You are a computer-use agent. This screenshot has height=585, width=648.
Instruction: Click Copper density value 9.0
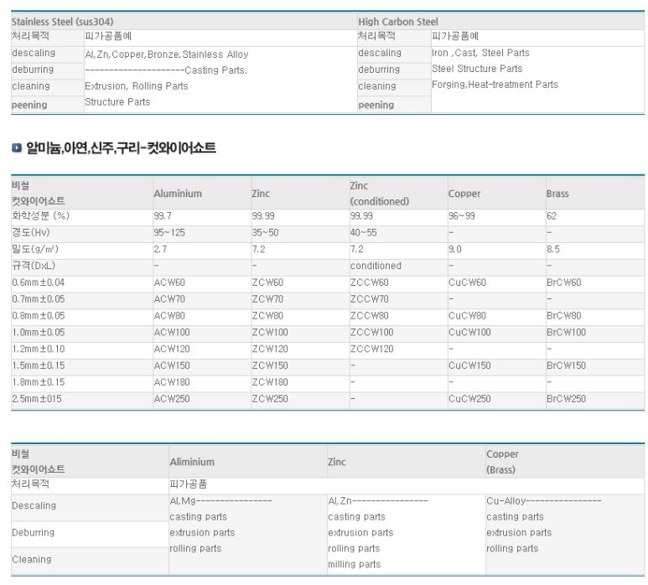coord(455,249)
